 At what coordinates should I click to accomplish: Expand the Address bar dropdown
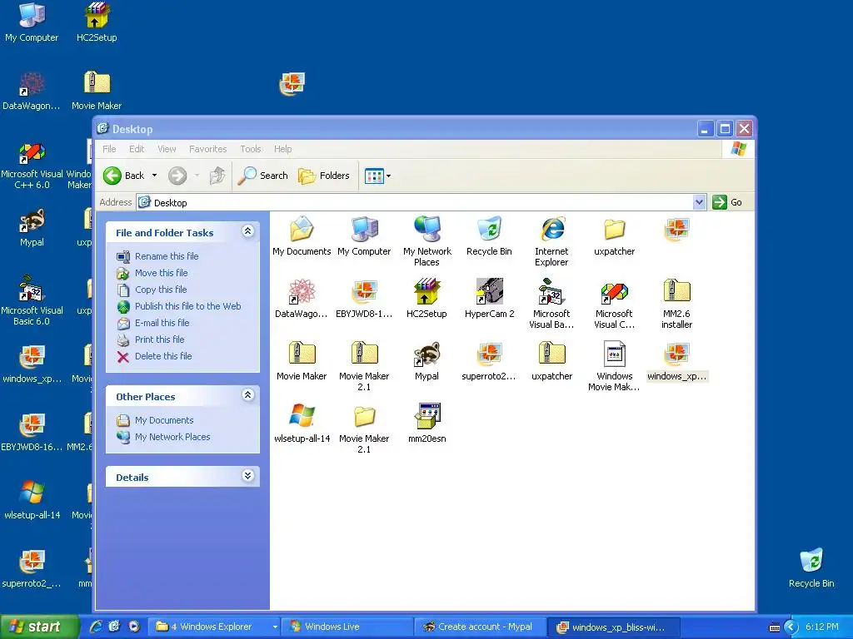tap(700, 202)
